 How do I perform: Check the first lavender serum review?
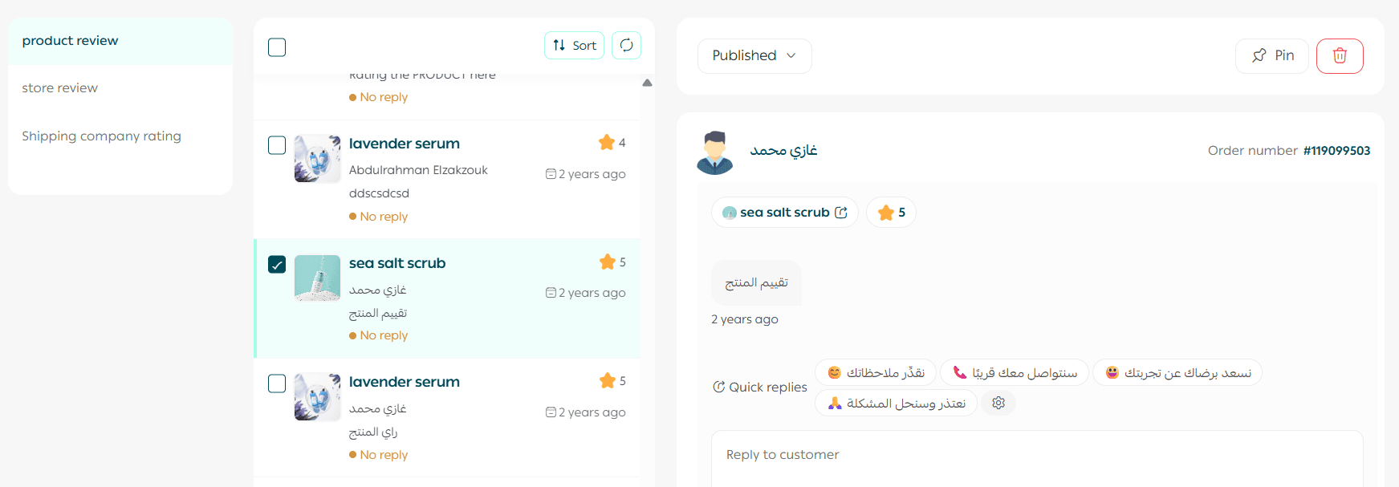tap(277, 145)
